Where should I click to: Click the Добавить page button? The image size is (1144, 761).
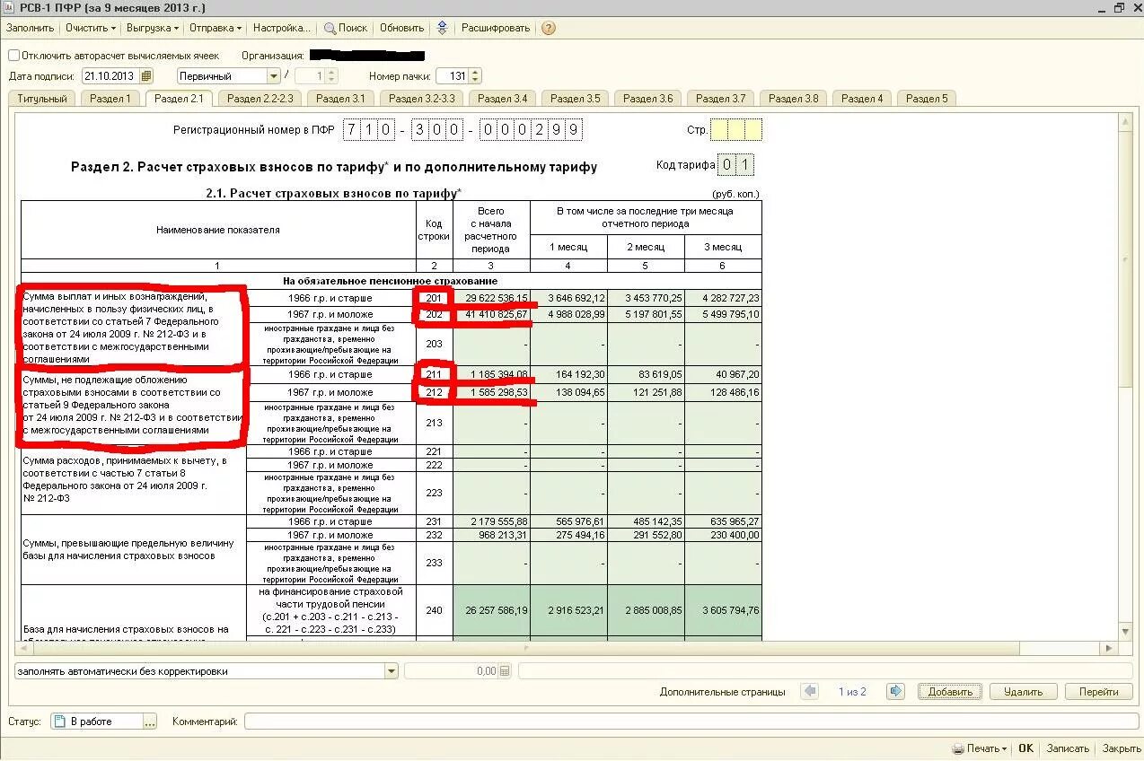click(x=950, y=692)
